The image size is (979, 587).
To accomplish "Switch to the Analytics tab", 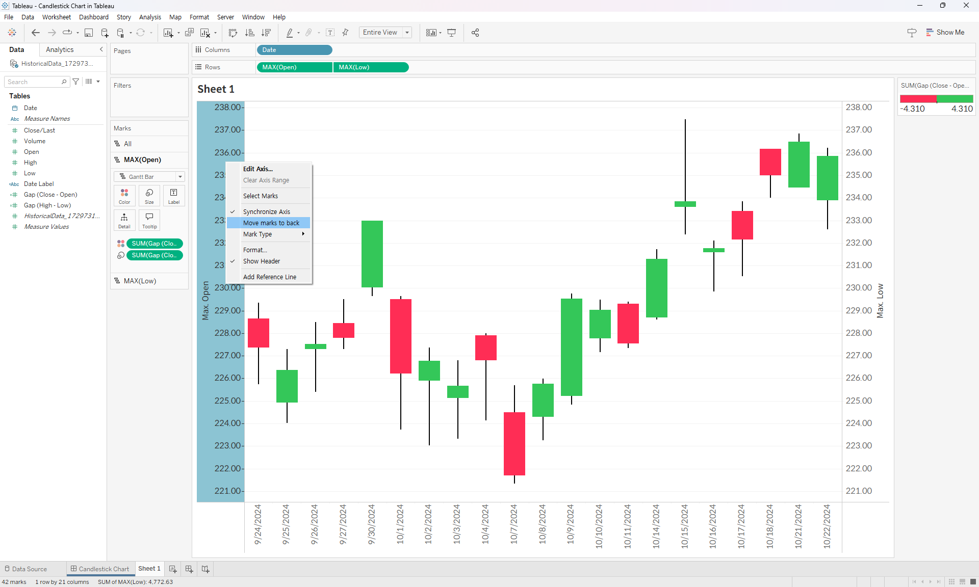I will (60, 49).
